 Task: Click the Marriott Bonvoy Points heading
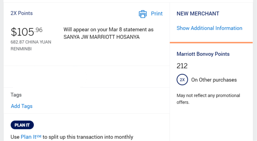pyautogui.click(x=203, y=54)
